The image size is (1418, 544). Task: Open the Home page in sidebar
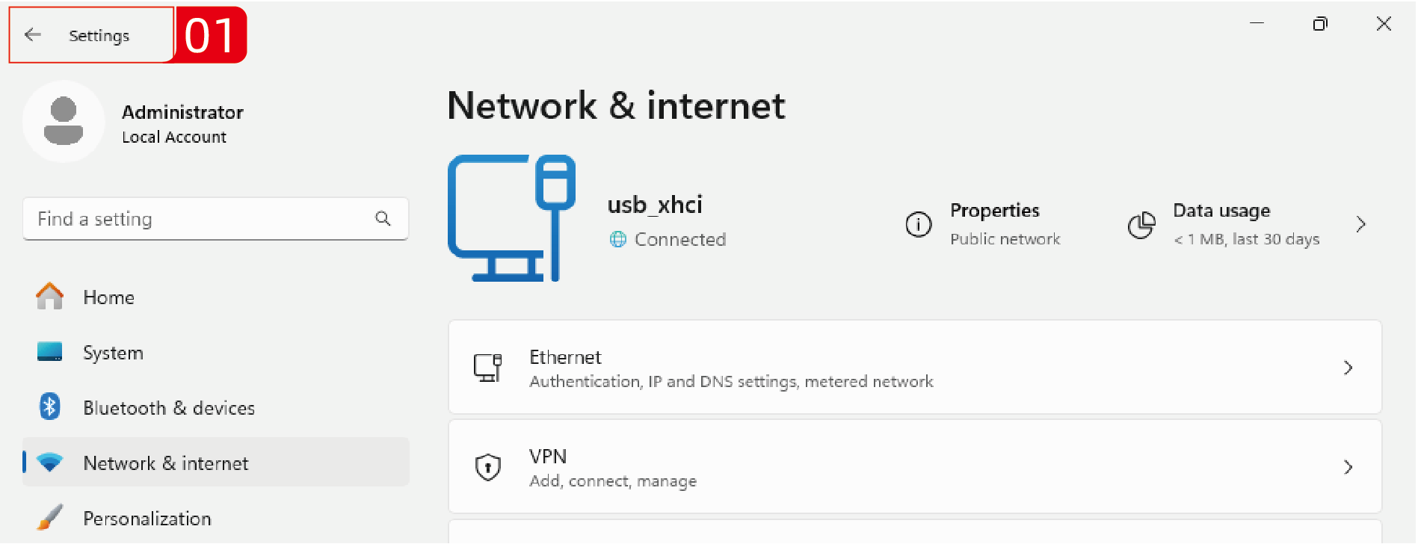tap(108, 297)
